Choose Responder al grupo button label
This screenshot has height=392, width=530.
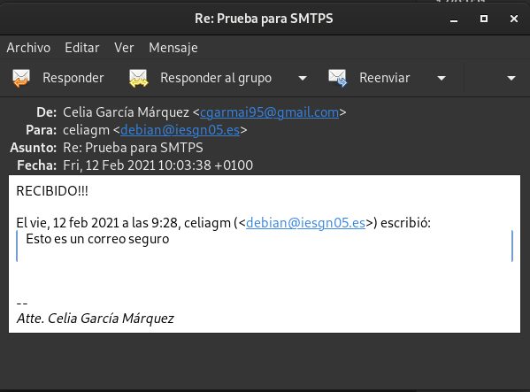(x=216, y=78)
